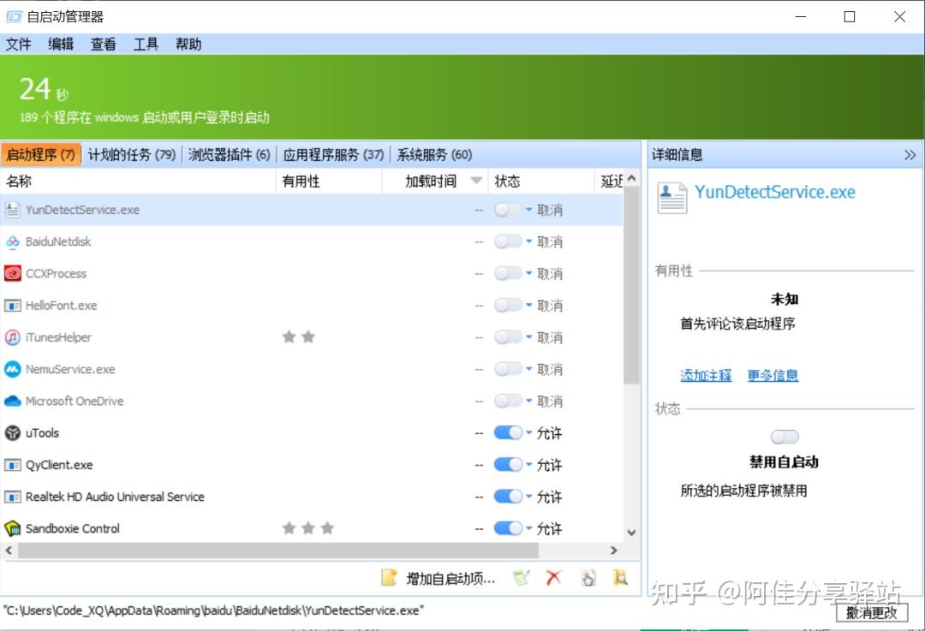Click the lock document toolbar icon

pyautogui.click(x=588, y=578)
